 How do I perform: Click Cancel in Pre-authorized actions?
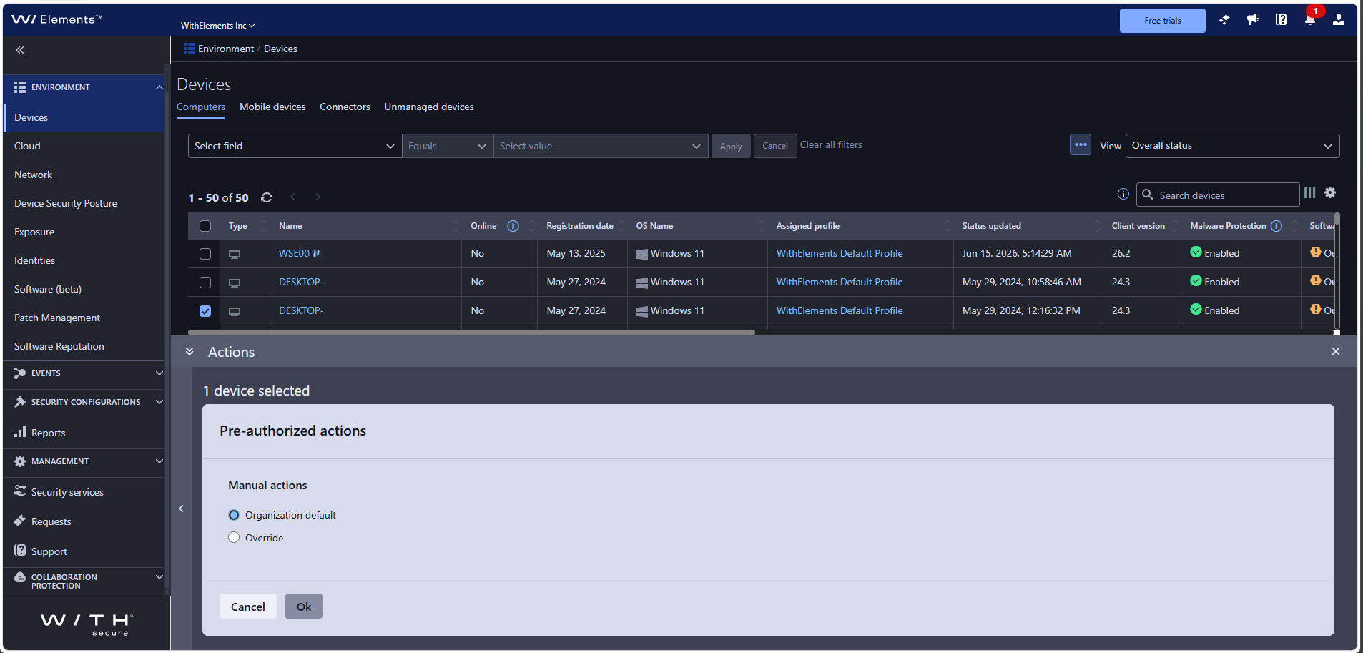pos(248,607)
